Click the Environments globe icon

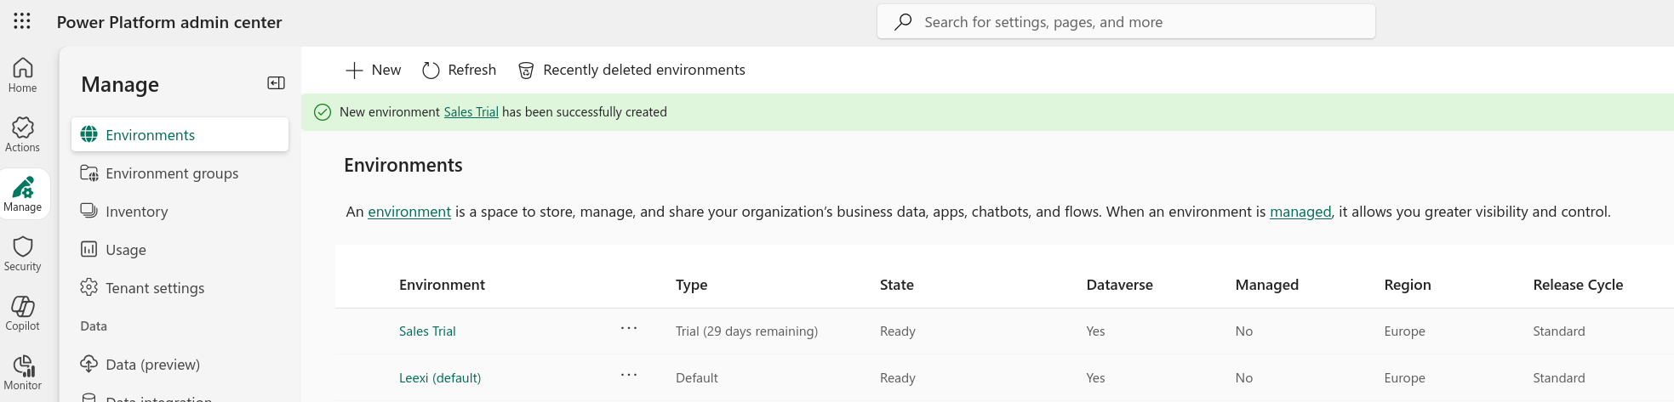pos(89,134)
